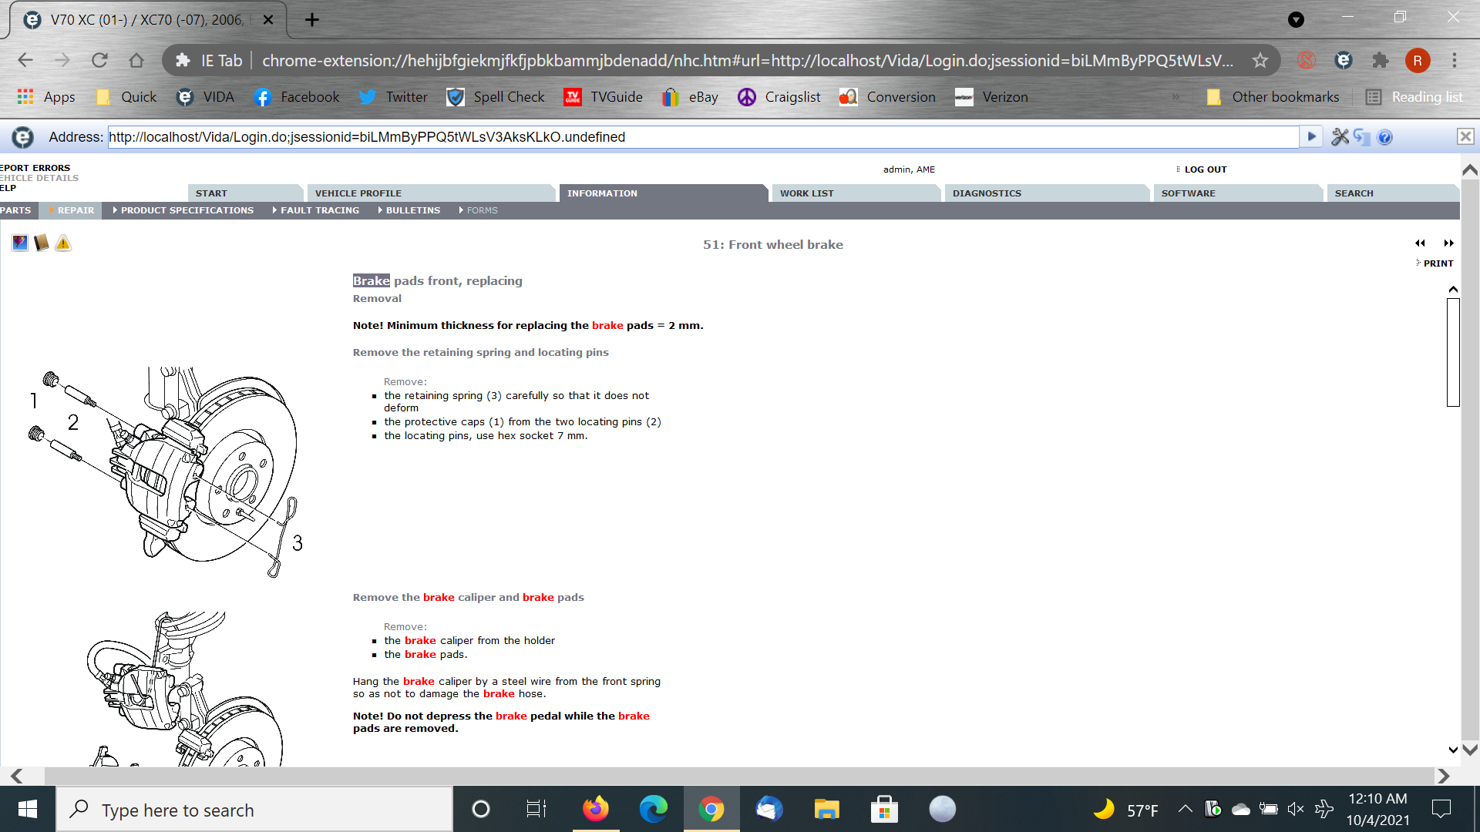1480x832 pixels.
Task: Click the IE Tab tools wrench icon
Action: pos(1340,137)
